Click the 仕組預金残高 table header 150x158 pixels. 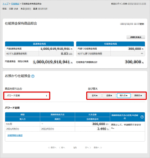pos(110,44)
